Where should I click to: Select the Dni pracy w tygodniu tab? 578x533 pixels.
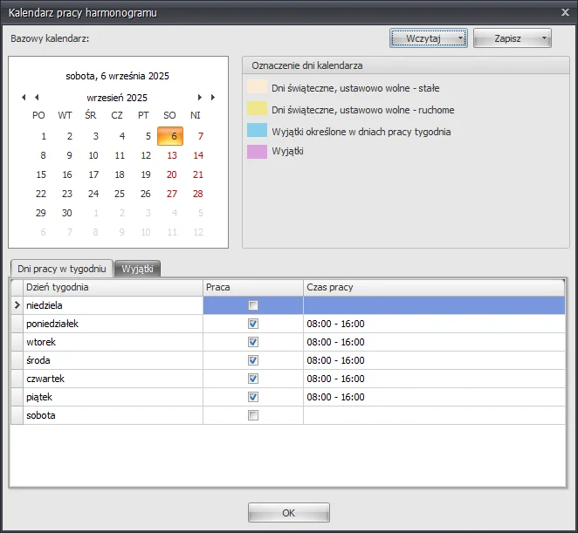click(x=61, y=269)
